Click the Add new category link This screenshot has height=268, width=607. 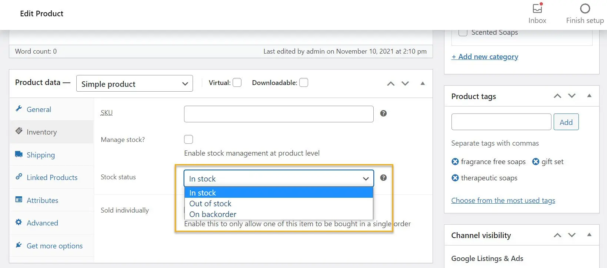485,57
